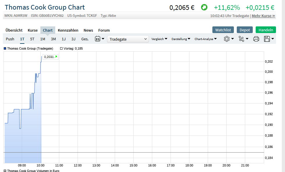Image resolution: width=285 pixels, height=172 pixels.
Task: Toggle the Vortag 0,185 reference line
Action: point(61,48)
